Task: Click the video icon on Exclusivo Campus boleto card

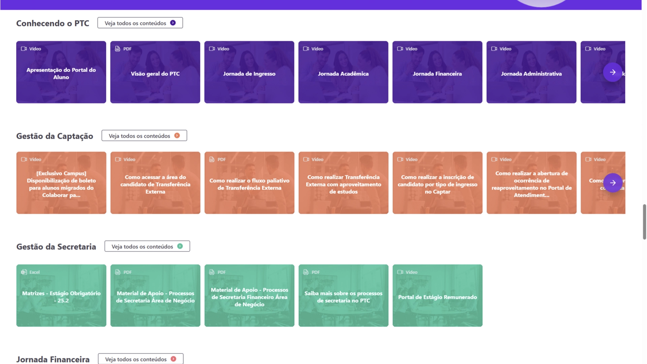Action: click(24, 159)
